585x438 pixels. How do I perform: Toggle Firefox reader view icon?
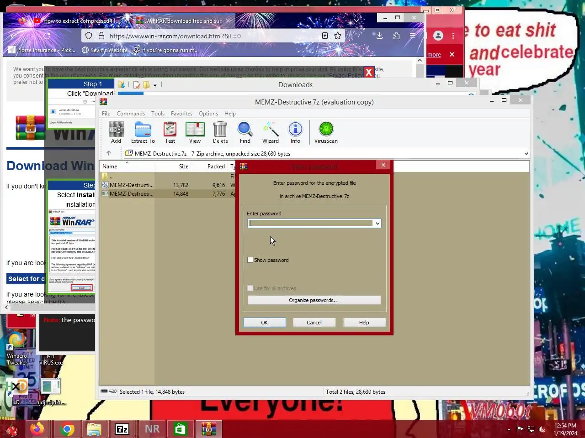pos(325,36)
